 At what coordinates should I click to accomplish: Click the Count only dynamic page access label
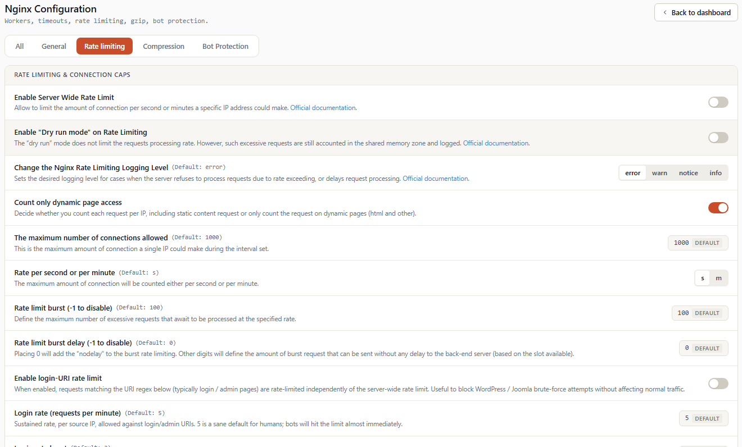[x=68, y=202]
